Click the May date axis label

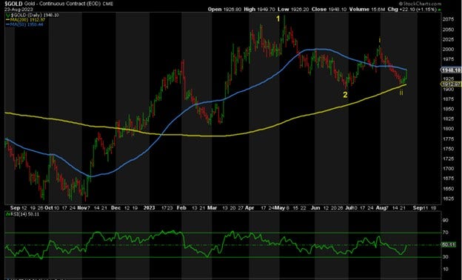coord(280,208)
